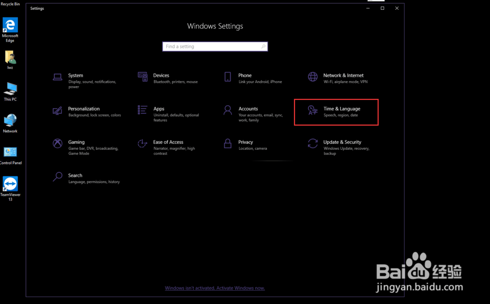Click 'Game bar, DVR, broadcasting, Game Mode' text
This screenshot has height=304, width=490.
pos(93,151)
